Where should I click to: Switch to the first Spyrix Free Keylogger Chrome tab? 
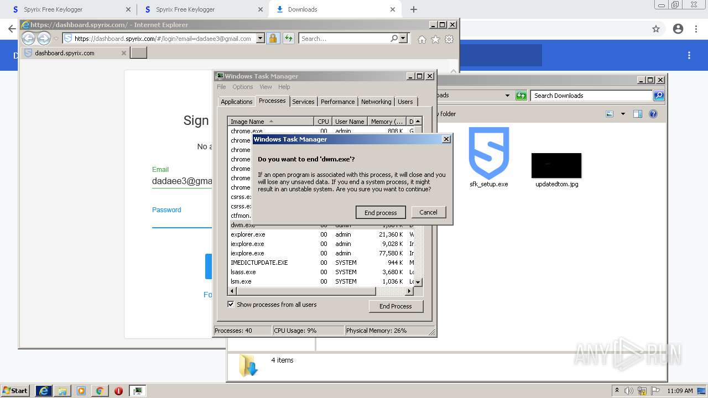[72, 9]
